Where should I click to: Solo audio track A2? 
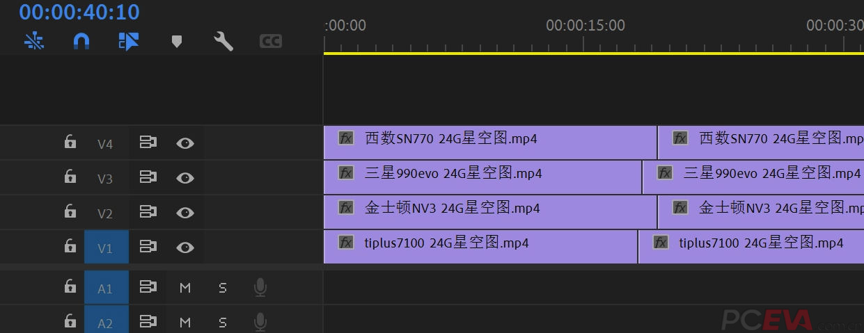[223, 322]
